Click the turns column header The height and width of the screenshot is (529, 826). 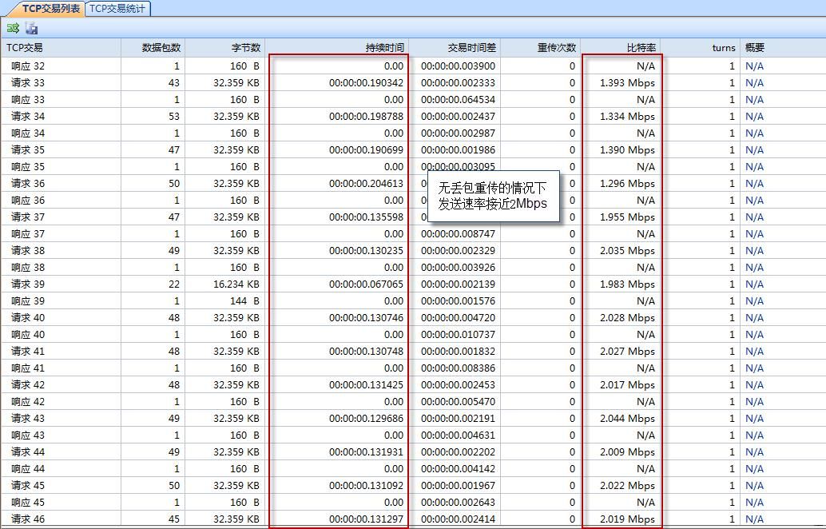(x=723, y=48)
